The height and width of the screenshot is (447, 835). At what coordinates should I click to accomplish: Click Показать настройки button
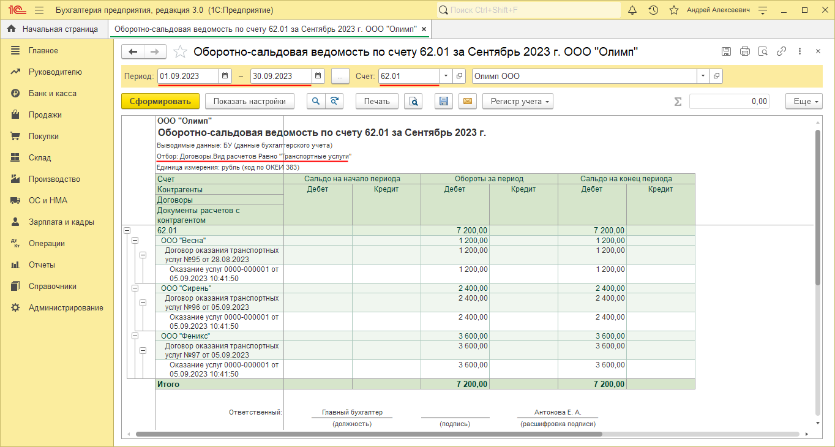coord(250,102)
